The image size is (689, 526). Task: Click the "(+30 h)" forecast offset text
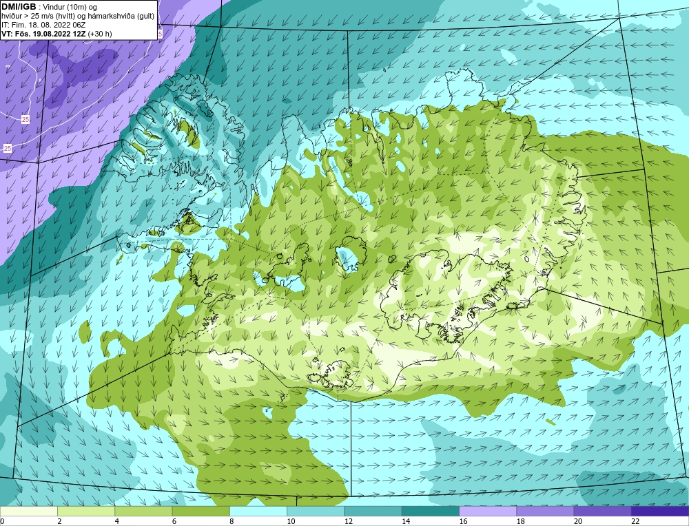(x=100, y=34)
